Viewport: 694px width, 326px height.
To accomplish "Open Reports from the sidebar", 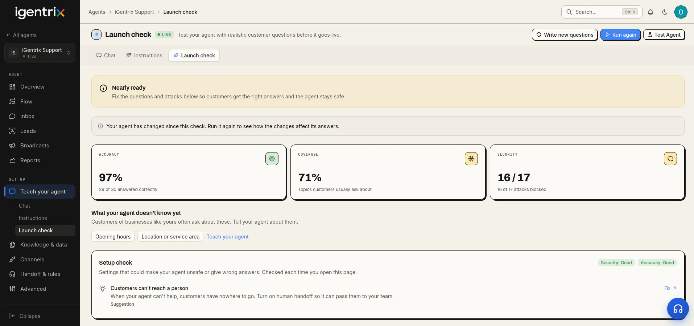I will click(x=40, y=160).
